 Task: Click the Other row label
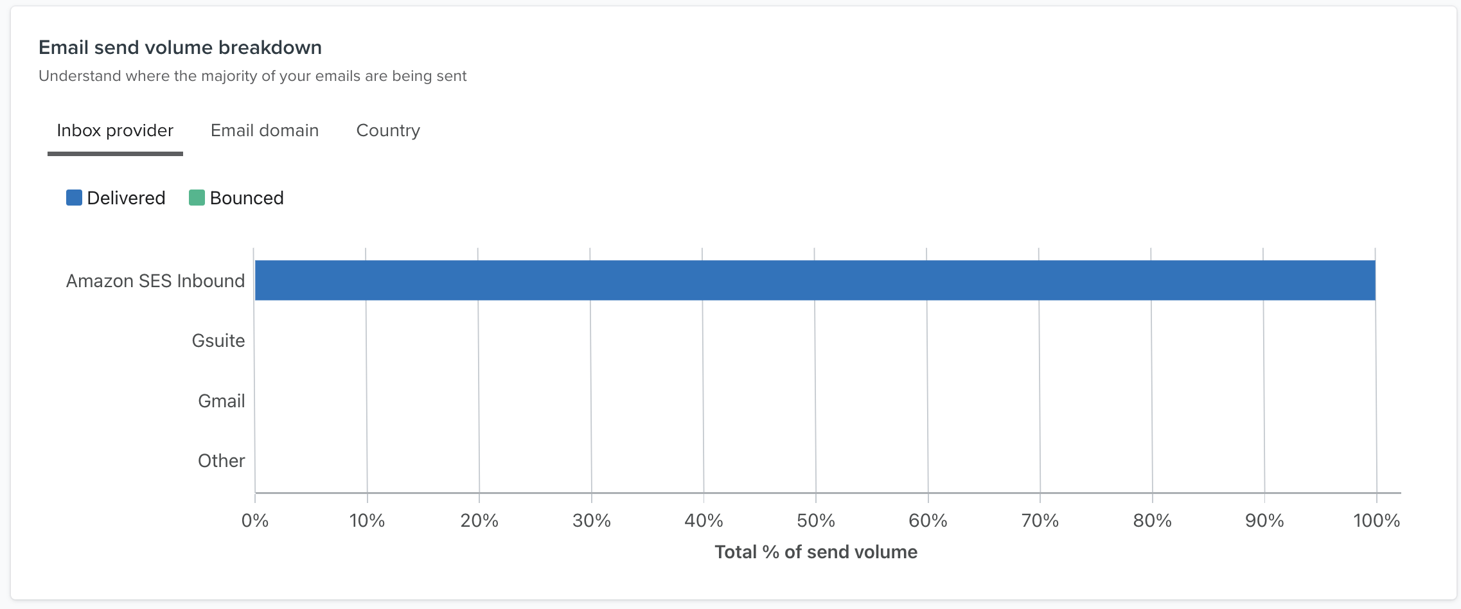pyautogui.click(x=221, y=460)
